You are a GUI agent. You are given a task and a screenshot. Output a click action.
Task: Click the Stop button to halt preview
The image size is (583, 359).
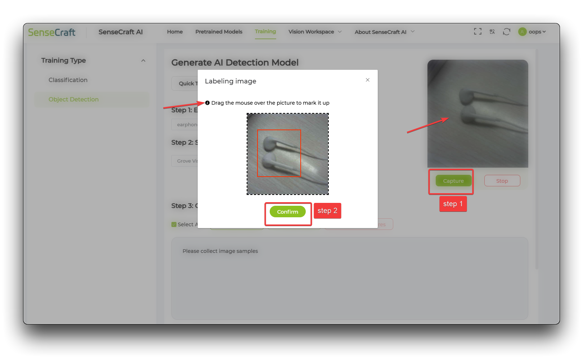click(x=502, y=181)
